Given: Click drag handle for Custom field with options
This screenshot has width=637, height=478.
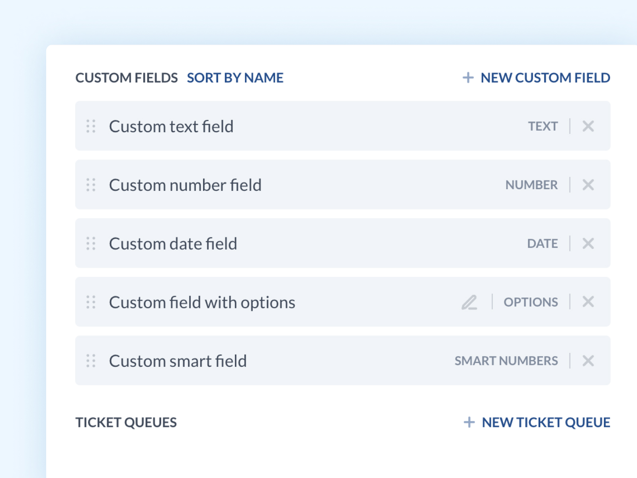Looking at the screenshot, I should click(x=91, y=302).
